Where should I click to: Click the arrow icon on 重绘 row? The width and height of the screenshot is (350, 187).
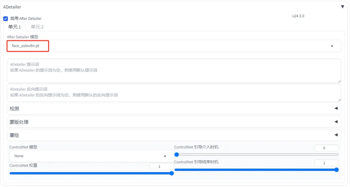point(336,135)
